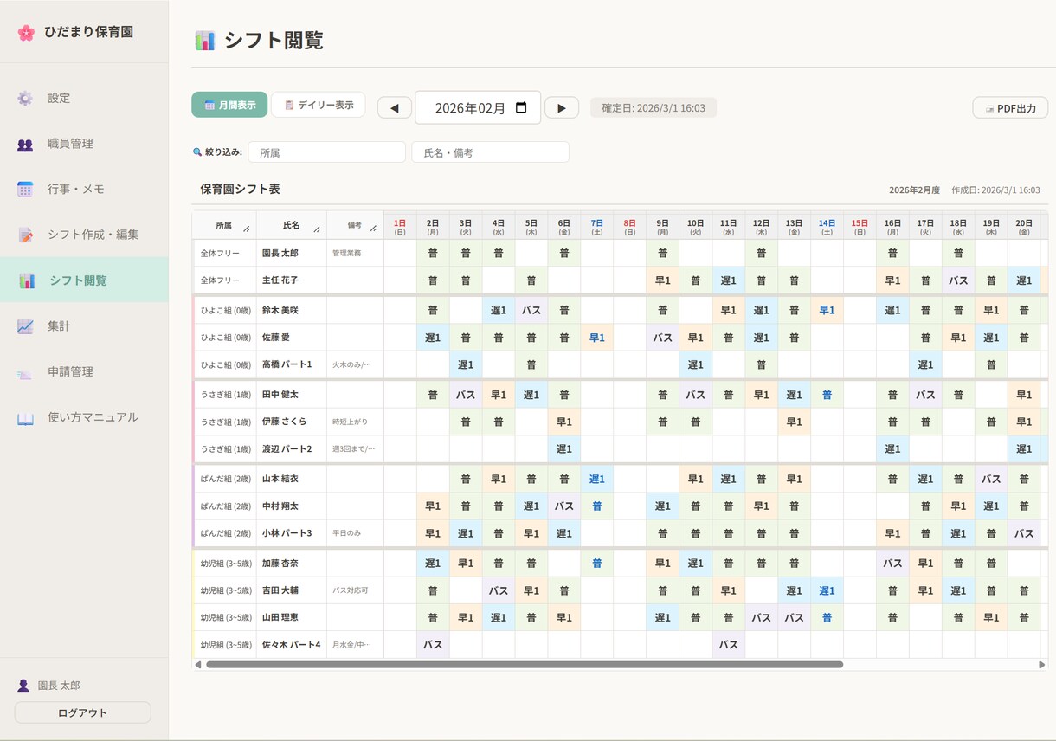This screenshot has width=1056, height=741.
Task: Click the horizontal scrollbar thumb under the table
Action: (525, 665)
